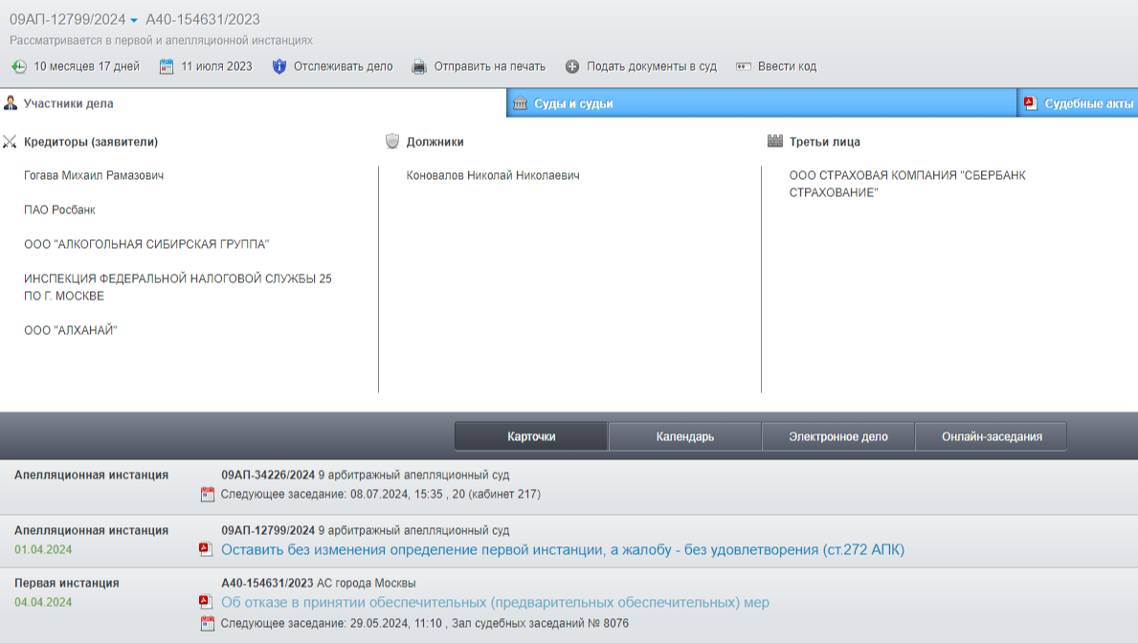This screenshot has width=1138, height=644.
Task: Open the Оставить без изменения определение link
Action: (562, 549)
